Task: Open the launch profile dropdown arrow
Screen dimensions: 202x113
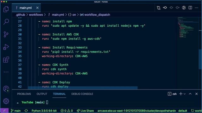Action: (185, 94)
